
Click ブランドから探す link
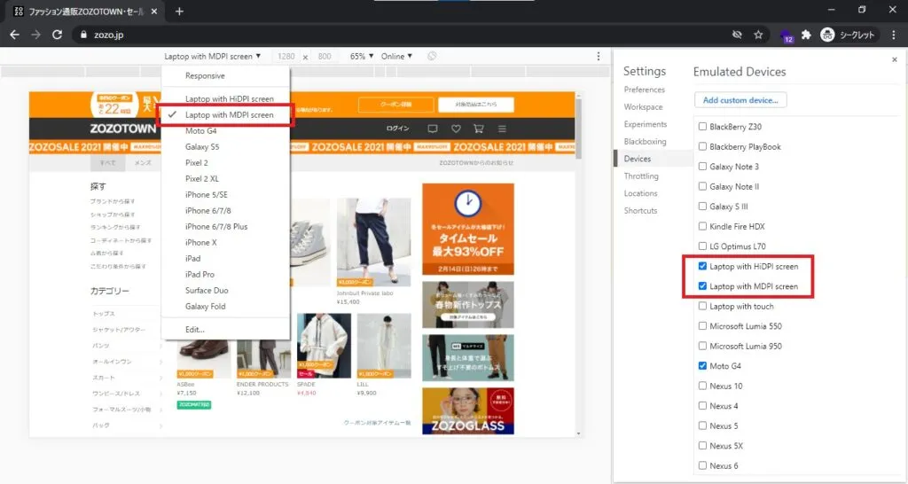[113, 201]
